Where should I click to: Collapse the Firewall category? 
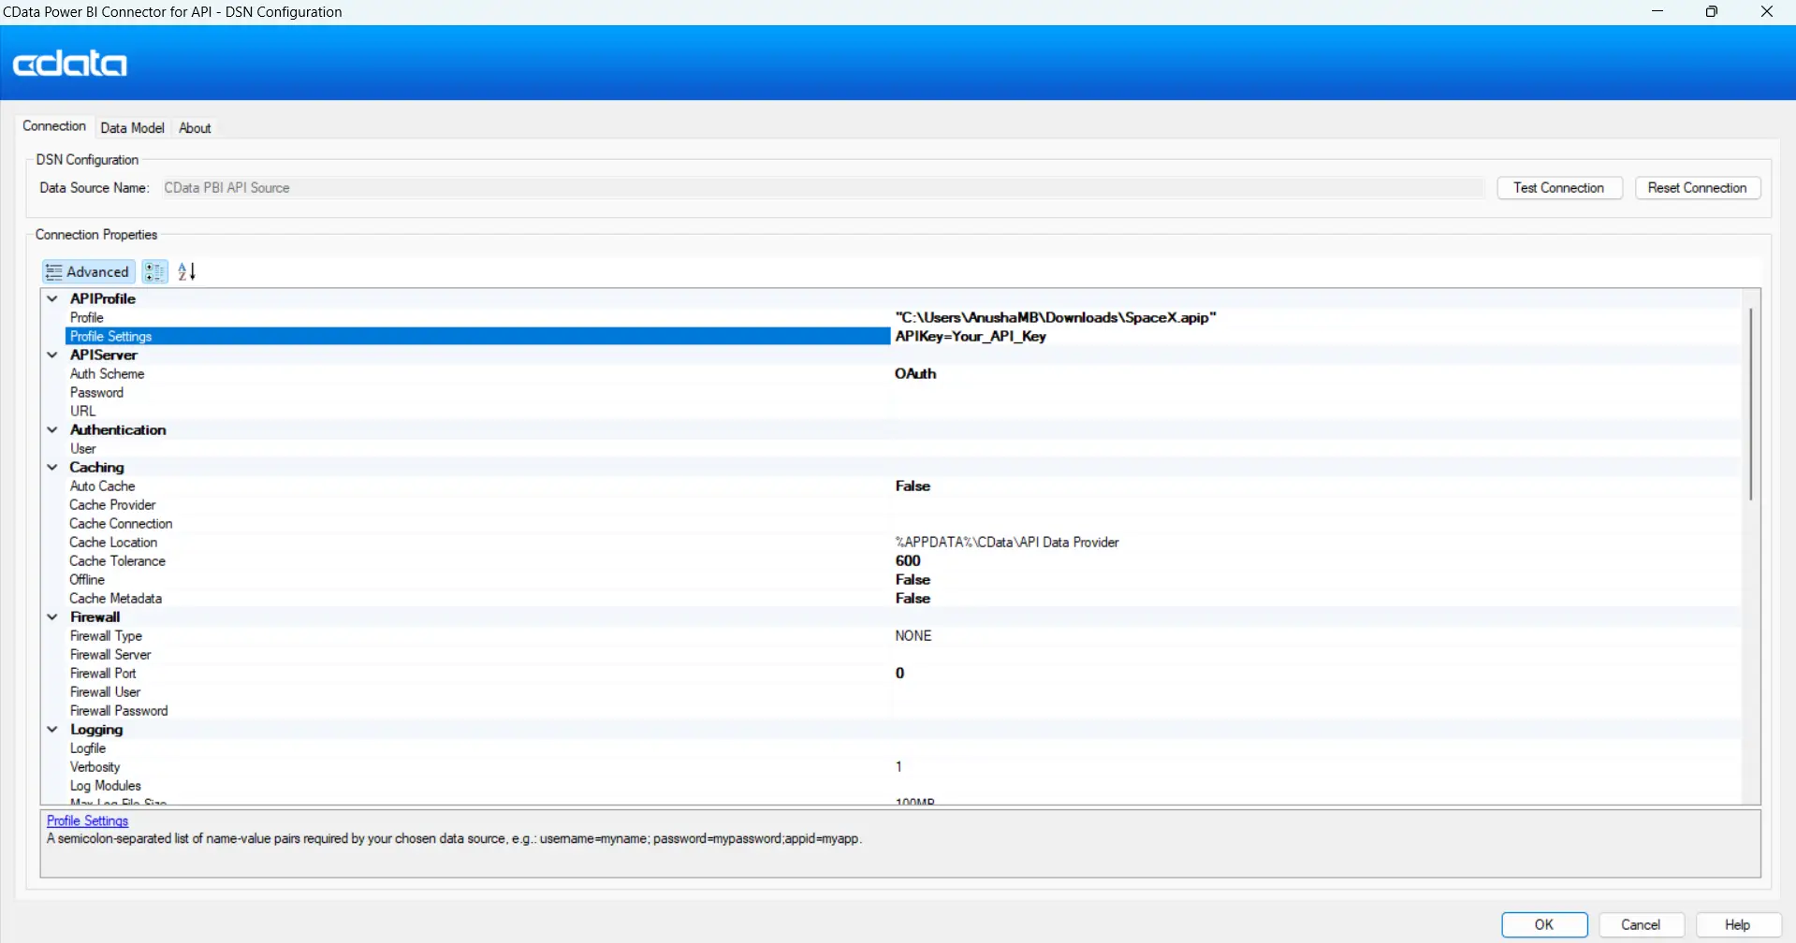[52, 617]
